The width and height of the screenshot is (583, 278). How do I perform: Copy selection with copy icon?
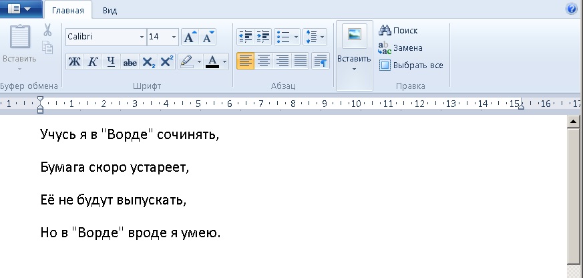click(47, 47)
